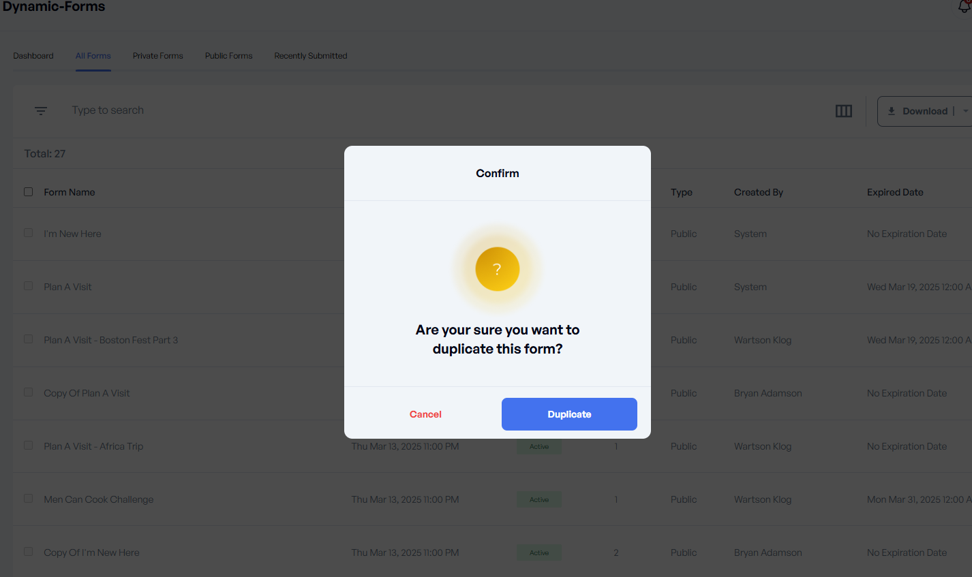
Task: Toggle the select-all Form Name checkbox
Action: [x=29, y=192]
